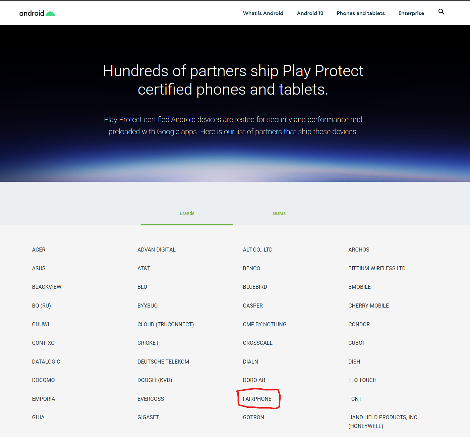Screen dimensions: 470x437
Task: Click HAND HELD PRODUCTS, INC. (HONEYWELL)
Action: pos(383,422)
